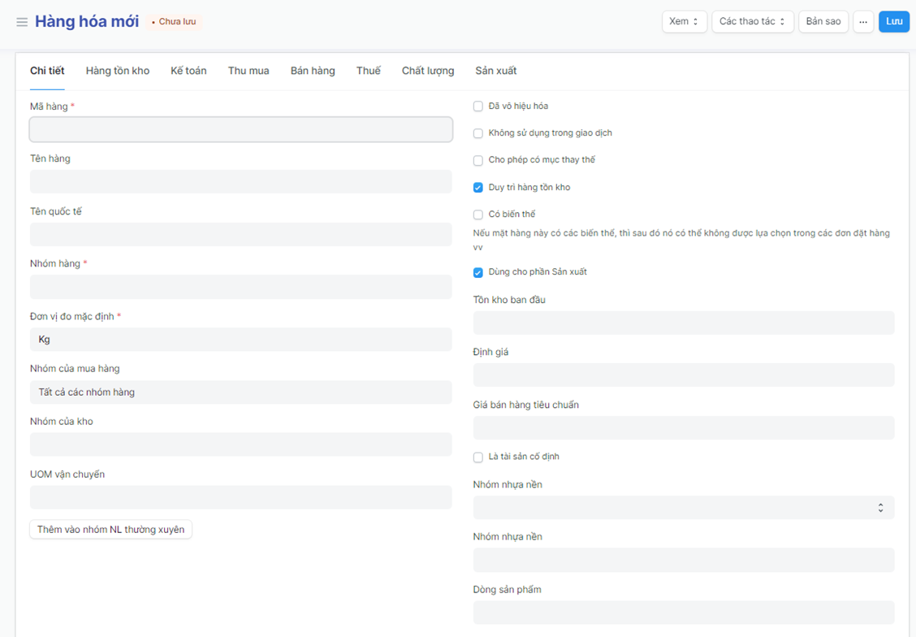The image size is (916, 637).
Task: Click the Lưu save button
Action: click(x=893, y=22)
